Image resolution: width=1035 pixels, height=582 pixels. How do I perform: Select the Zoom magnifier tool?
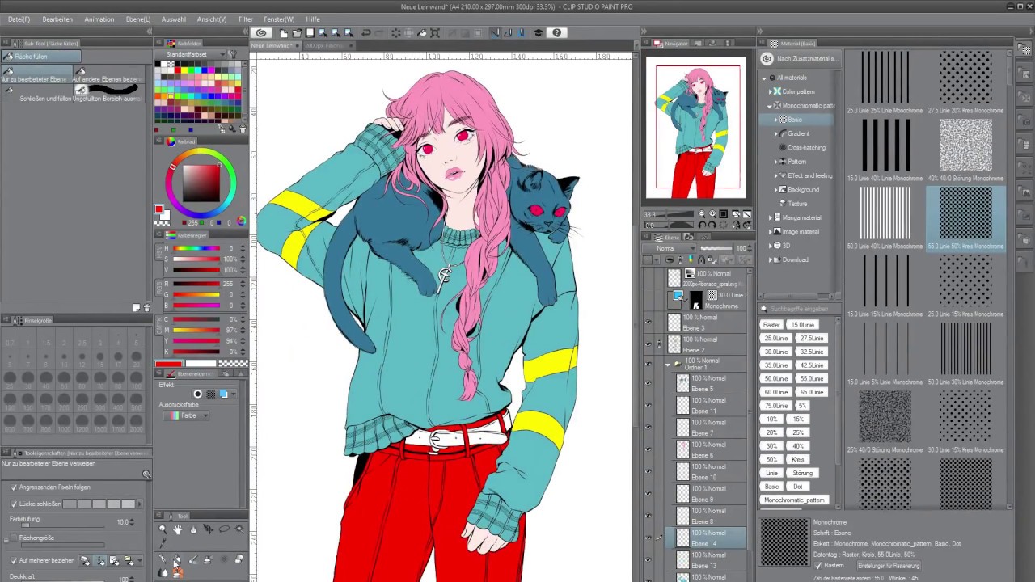click(x=163, y=529)
